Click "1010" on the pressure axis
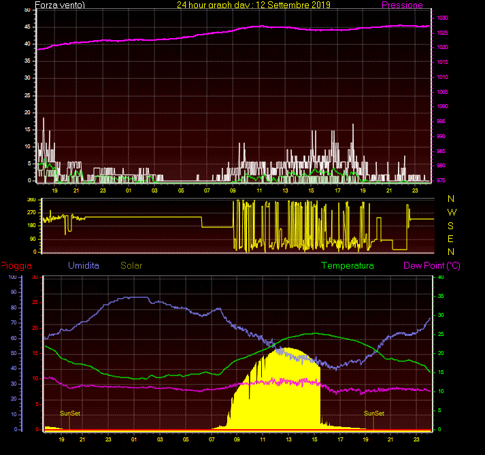The width and height of the screenshot is (485, 455). [x=442, y=77]
